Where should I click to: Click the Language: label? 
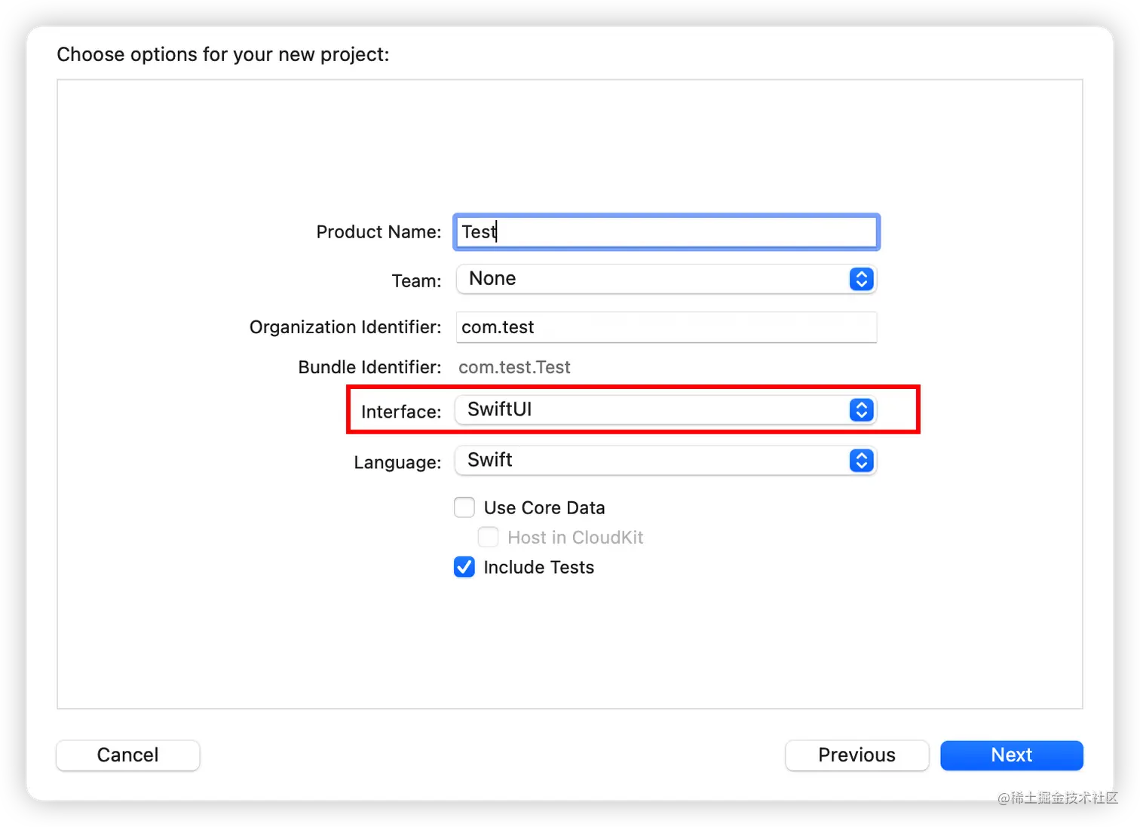(x=397, y=462)
